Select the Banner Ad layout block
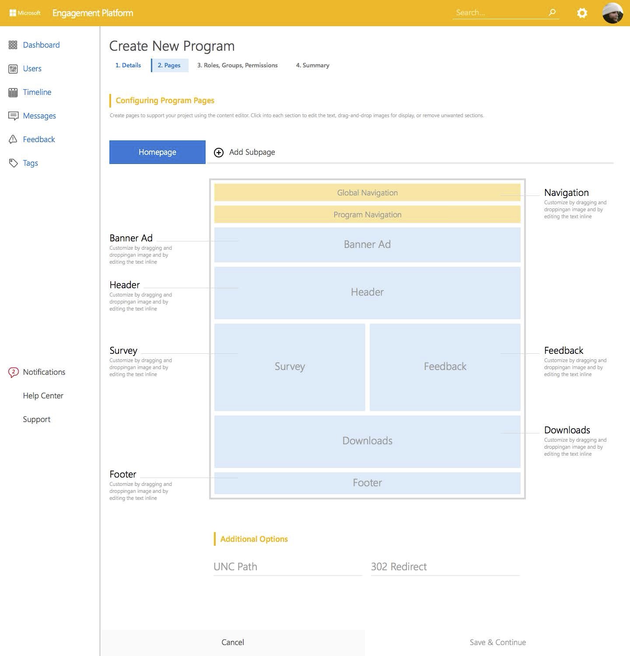630x656 pixels. click(367, 245)
